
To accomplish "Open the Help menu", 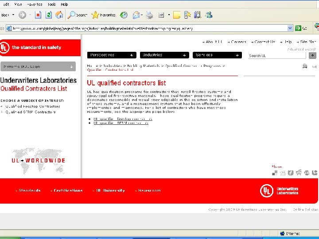I will pyautogui.click(x=64, y=4).
